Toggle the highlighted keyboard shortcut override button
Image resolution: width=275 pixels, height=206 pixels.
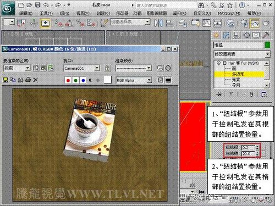(45, 23)
